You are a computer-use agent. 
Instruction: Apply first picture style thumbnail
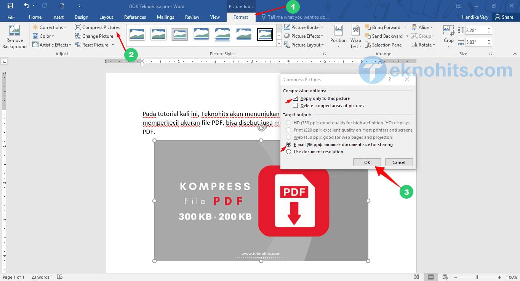point(137,34)
